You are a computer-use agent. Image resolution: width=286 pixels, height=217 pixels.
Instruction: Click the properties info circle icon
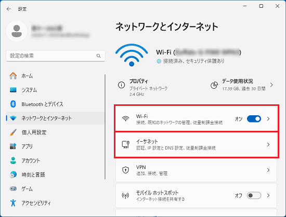point(122,85)
